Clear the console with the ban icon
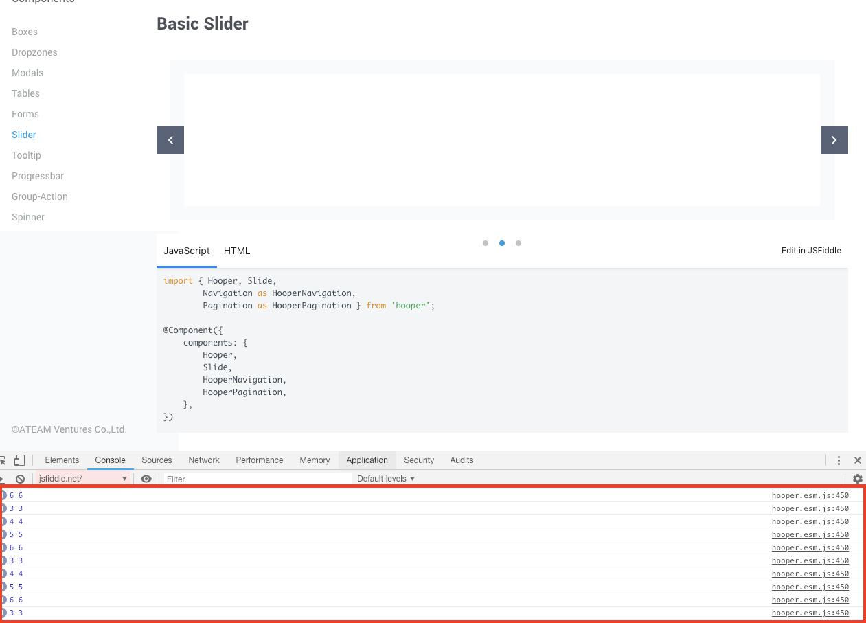The image size is (866, 623). [x=20, y=479]
